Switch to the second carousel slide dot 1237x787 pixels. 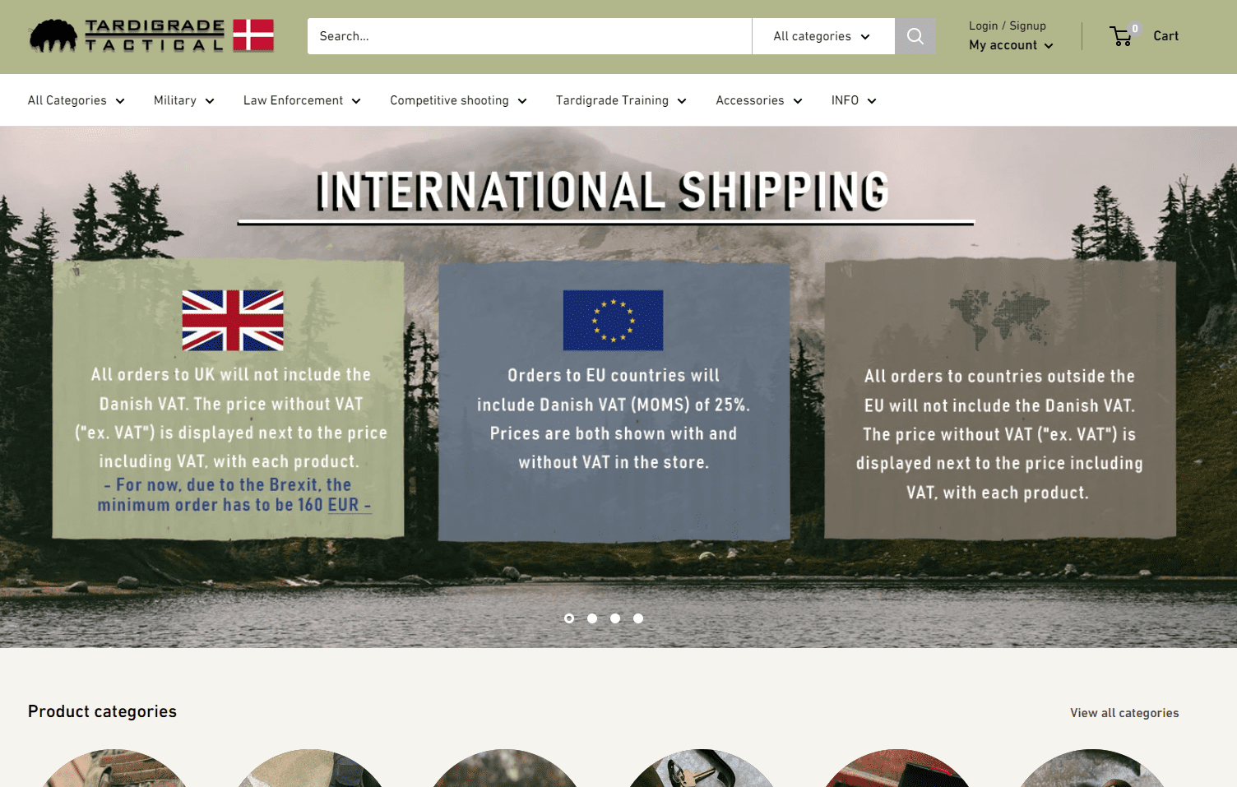click(592, 618)
